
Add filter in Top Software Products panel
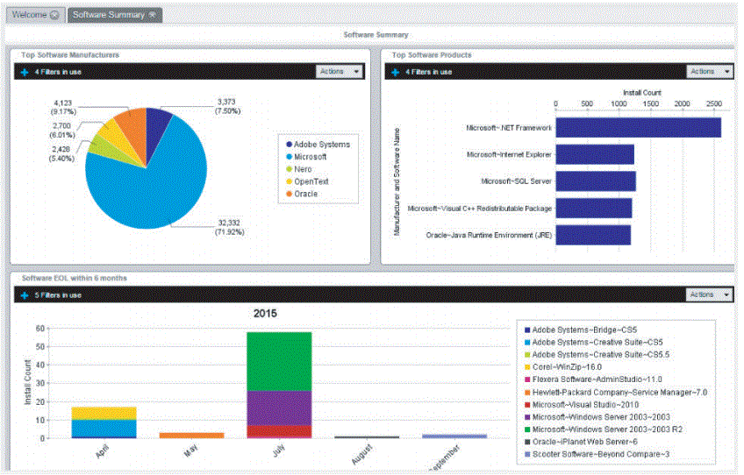pos(395,72)
